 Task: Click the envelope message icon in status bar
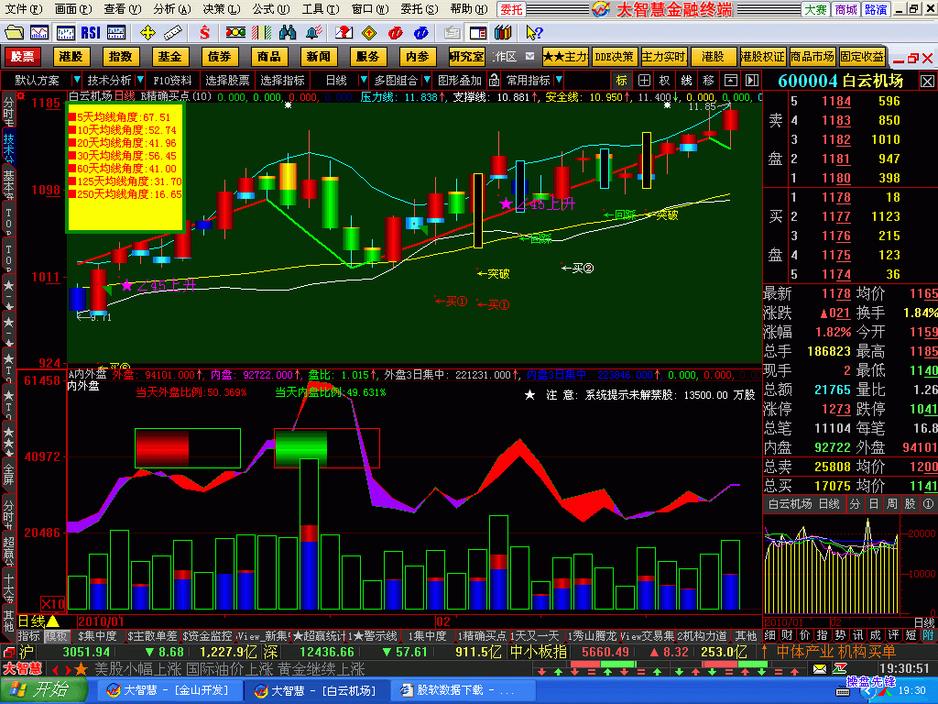[x=820, y=668]
